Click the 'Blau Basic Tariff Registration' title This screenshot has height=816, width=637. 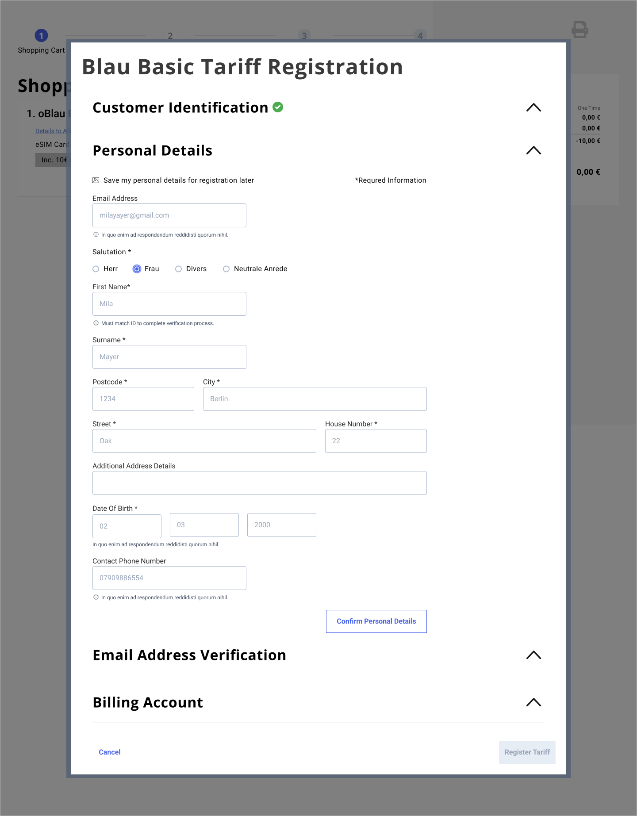242,67
